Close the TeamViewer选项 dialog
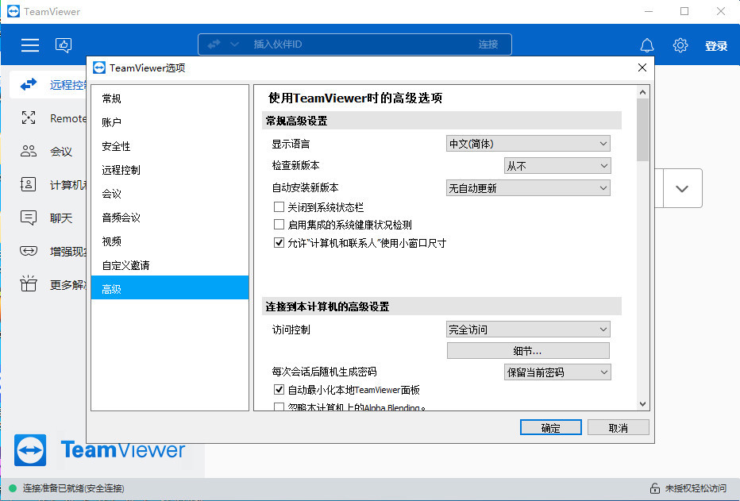Image resolution: width=740 pixels, height=501 pixels. coord(642,68)
